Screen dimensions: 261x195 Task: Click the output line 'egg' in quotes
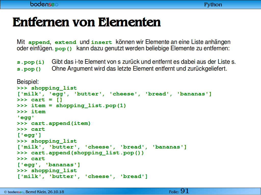pyautogui.click(x=26, y=118)
